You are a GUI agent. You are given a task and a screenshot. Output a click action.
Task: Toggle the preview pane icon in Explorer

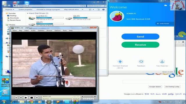point(98,10)
